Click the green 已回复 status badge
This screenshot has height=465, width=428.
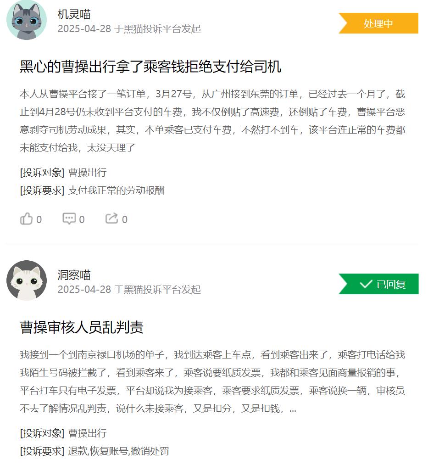point(378,284)
